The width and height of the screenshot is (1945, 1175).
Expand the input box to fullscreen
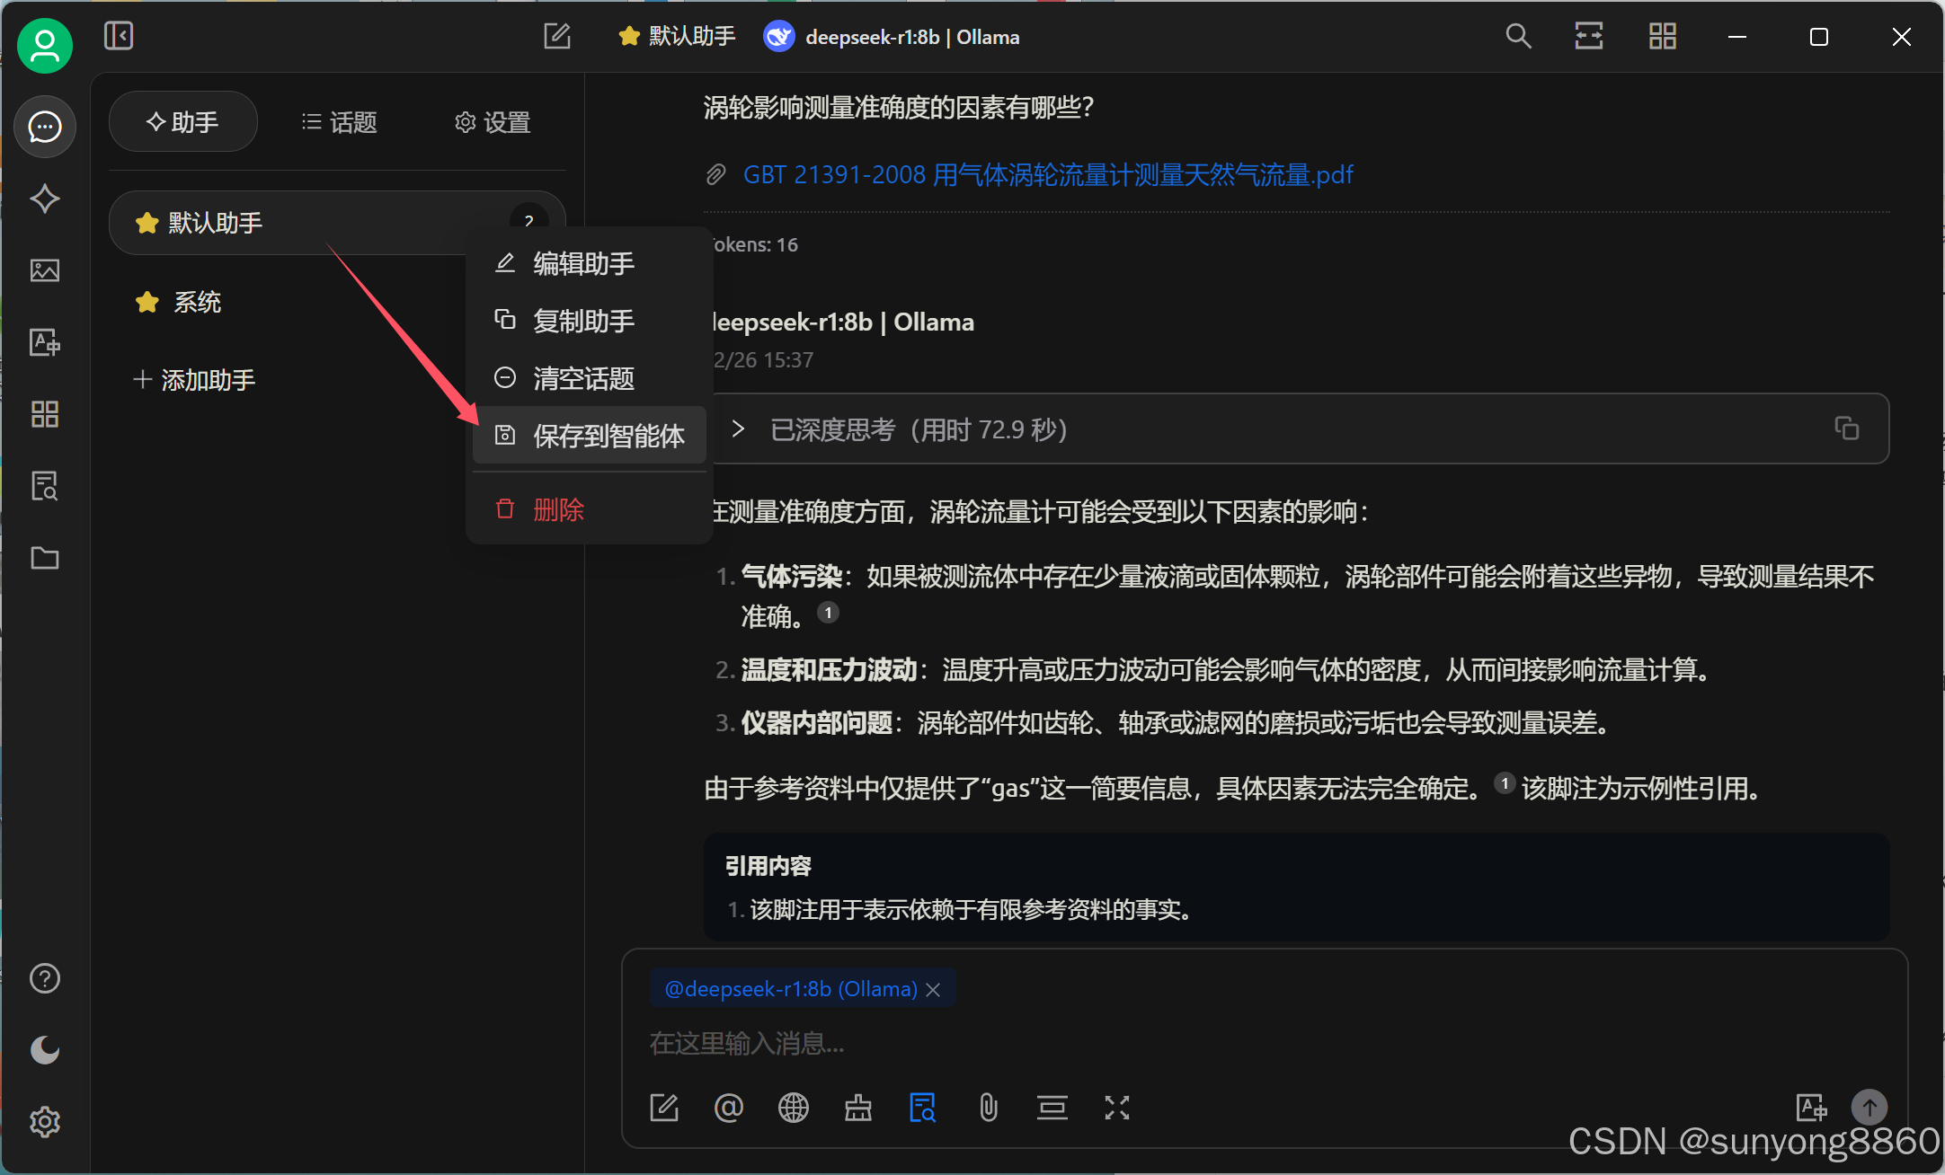(1116, 1108)
